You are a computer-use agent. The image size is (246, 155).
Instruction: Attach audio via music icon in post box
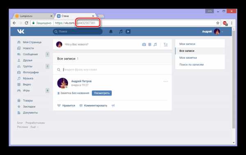pyautogui.click(x=155, y=45)
